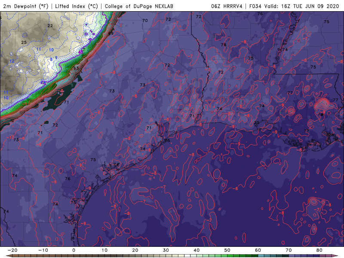Click the 50 label on the color scale

227,250
